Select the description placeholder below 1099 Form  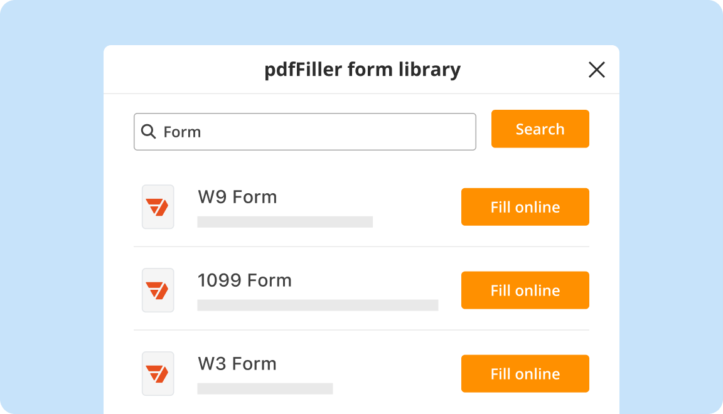318,305
